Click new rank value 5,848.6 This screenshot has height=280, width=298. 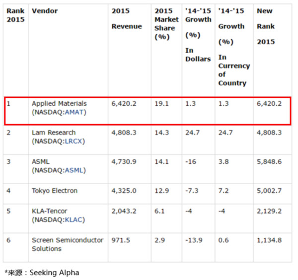[269, 162]
